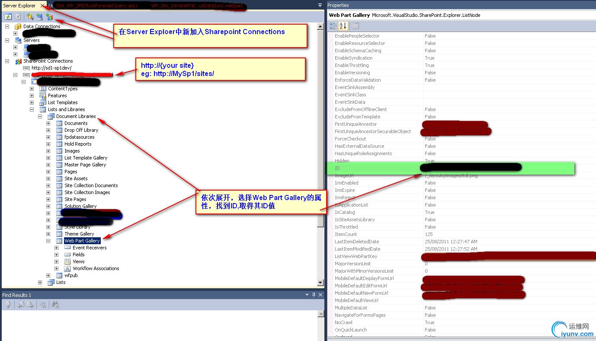Go to previous location in Find Results
This screenshot has width=596, height=341.
[x=21, y=305]
